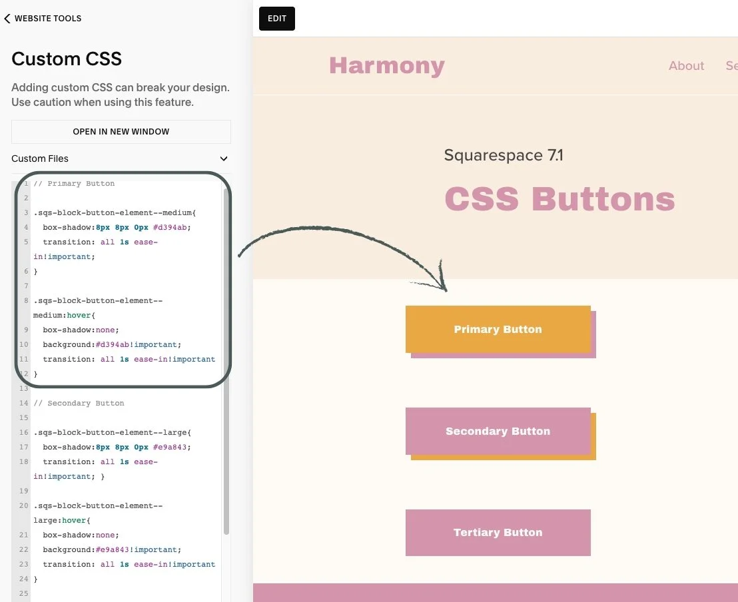Click the 'large:hover{' code line
This screenshot has width=738, height=602.
coord(62,521)
